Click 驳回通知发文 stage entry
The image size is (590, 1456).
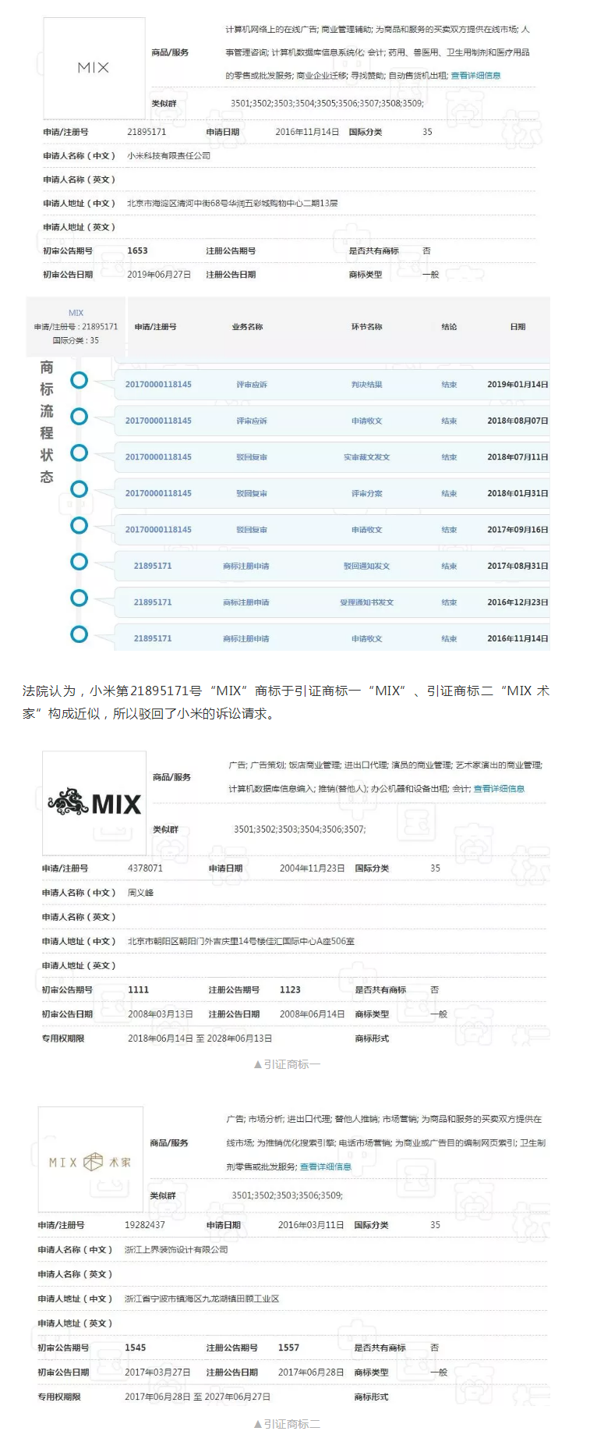click(366, 566)
